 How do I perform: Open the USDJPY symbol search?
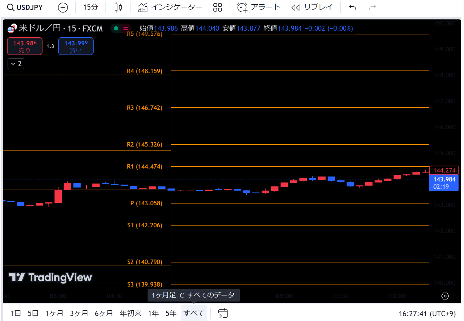click(x=25, y=7)
